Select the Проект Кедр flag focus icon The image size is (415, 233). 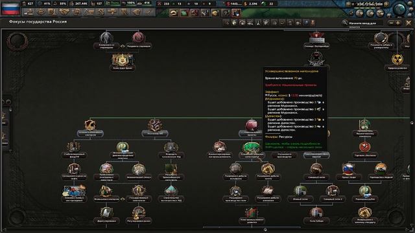(x=349, y=169)
